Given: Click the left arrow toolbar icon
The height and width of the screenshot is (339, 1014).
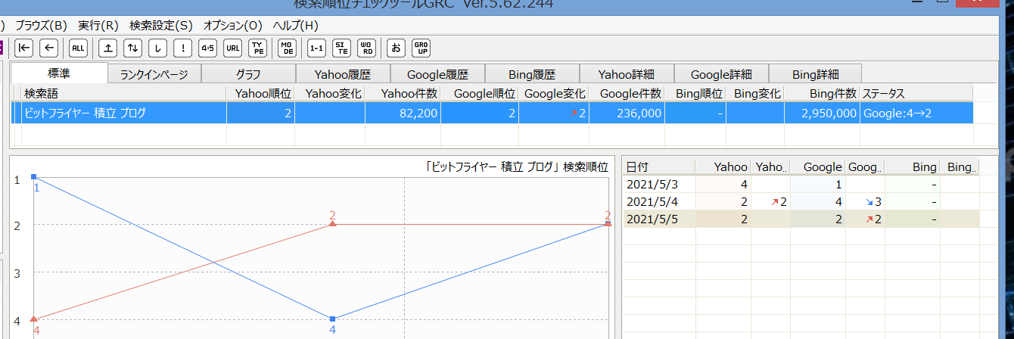Looking at the screenshot, I should coord(49,48).
